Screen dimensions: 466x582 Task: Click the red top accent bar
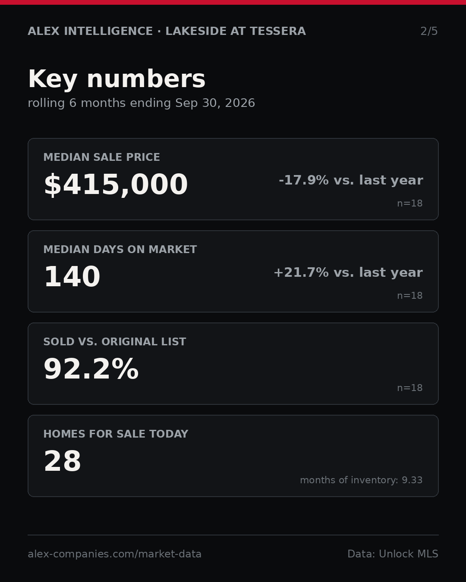tap(233, 2)
